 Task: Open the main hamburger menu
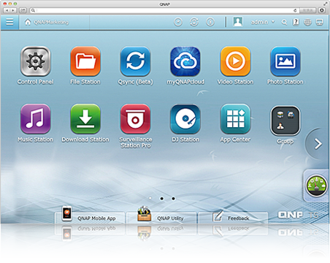9,22
